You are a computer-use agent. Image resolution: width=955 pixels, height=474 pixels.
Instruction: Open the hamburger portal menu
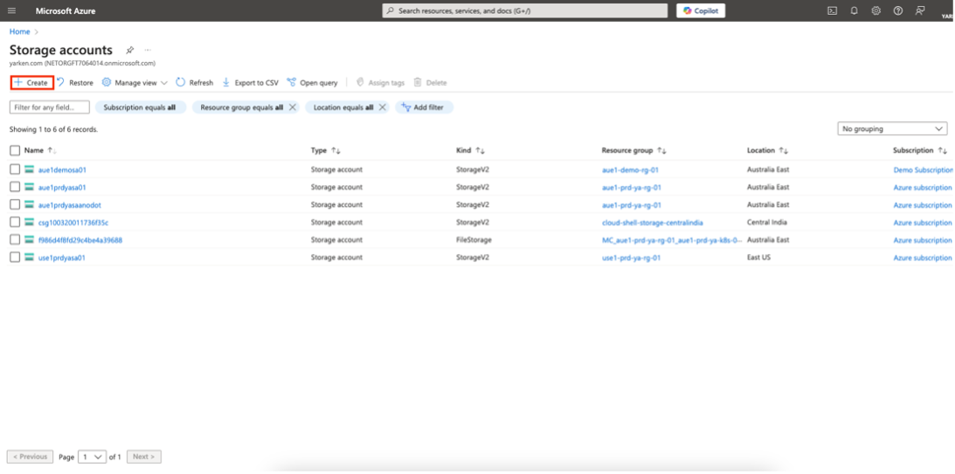(11, 11)
